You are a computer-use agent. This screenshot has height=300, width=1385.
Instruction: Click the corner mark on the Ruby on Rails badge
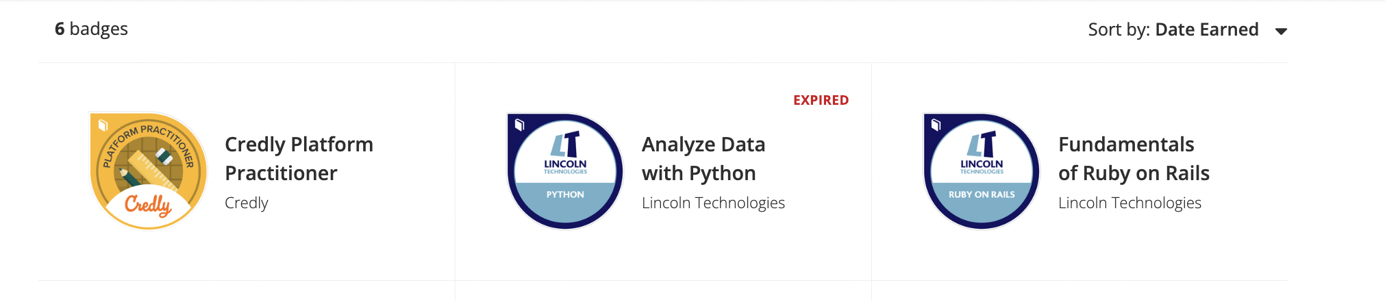(x=936, y=125)
